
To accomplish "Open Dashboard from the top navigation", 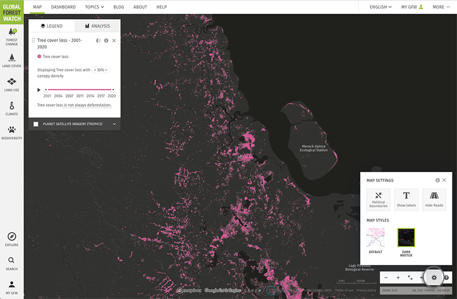I will [x=63, y=7].
